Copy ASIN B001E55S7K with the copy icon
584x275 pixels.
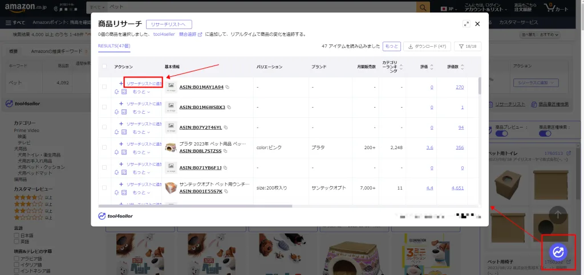coord(226,191)
